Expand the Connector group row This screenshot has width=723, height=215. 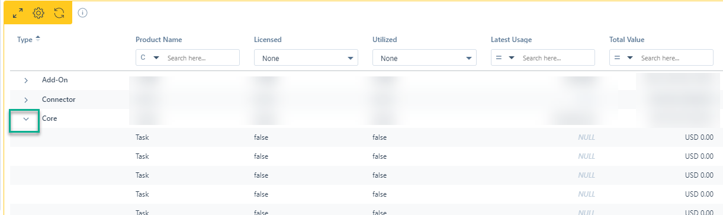26,100
